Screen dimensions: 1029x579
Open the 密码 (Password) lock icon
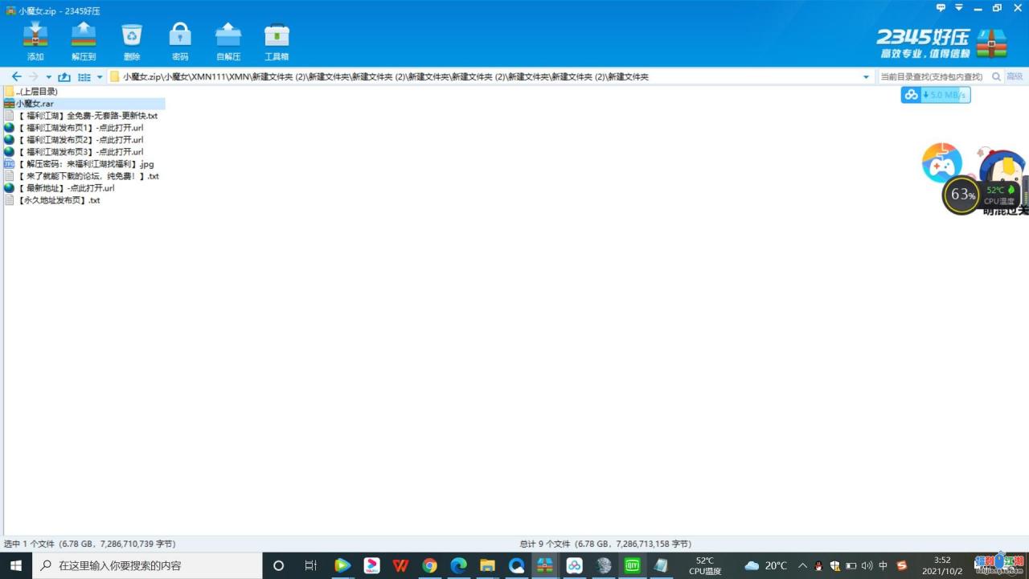[180, 40]
